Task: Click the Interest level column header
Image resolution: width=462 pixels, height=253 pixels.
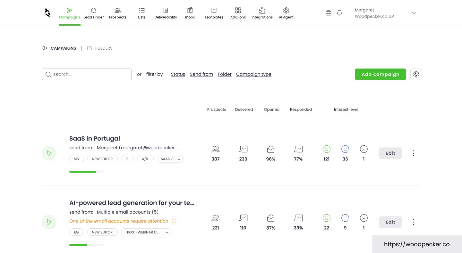Action: pos(346,110)
